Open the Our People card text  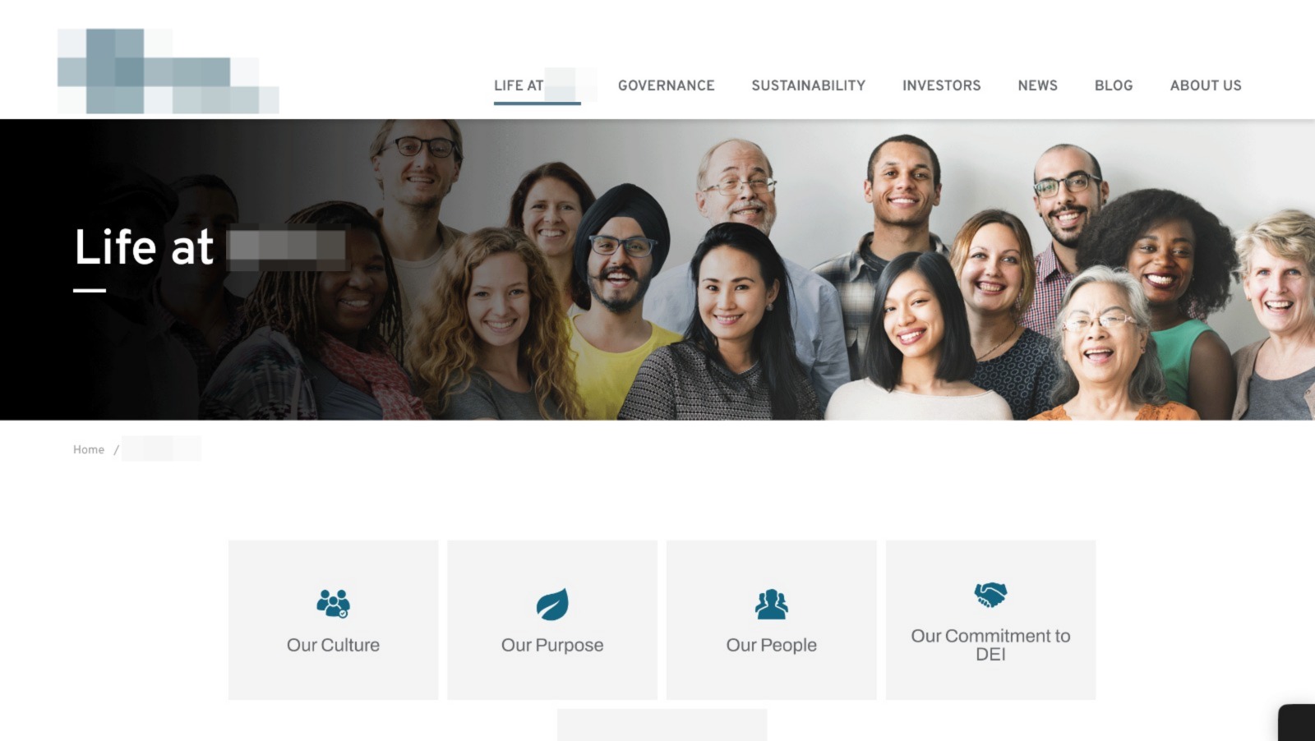(771, 645)
